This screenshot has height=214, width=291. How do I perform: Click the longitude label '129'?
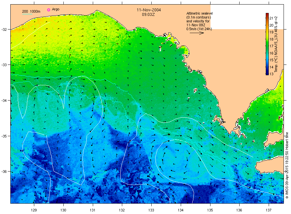34,210
